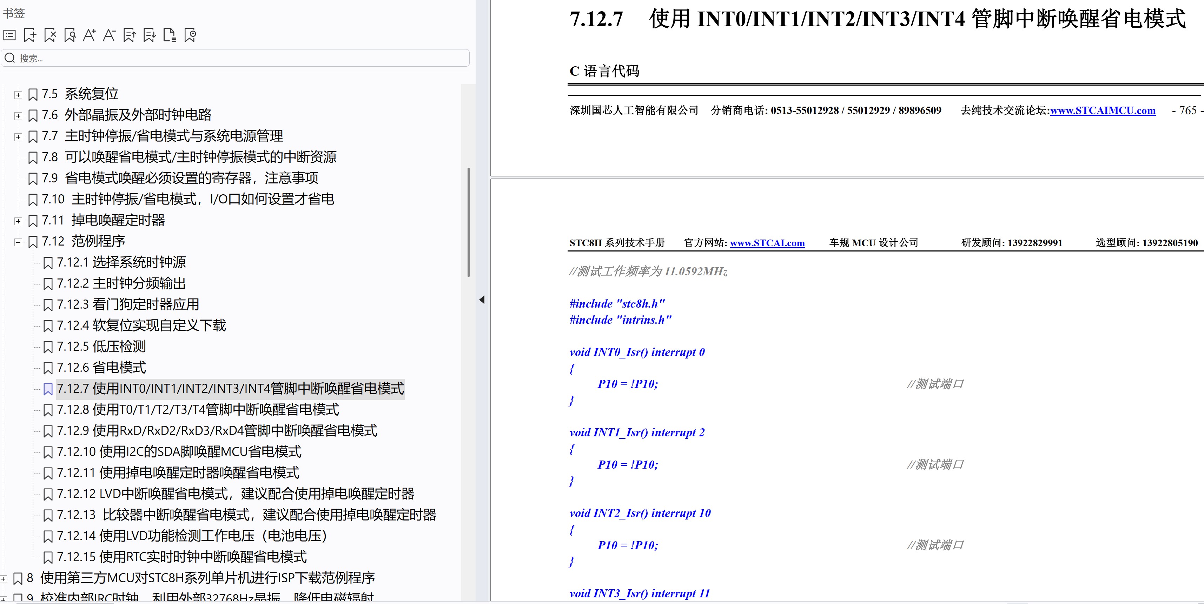Image resolution: width=1204 pixels, height=604 pixels.
Task: Click the bookmark flag icon beside 7.12 范例程序
Action: coord(33,242)
